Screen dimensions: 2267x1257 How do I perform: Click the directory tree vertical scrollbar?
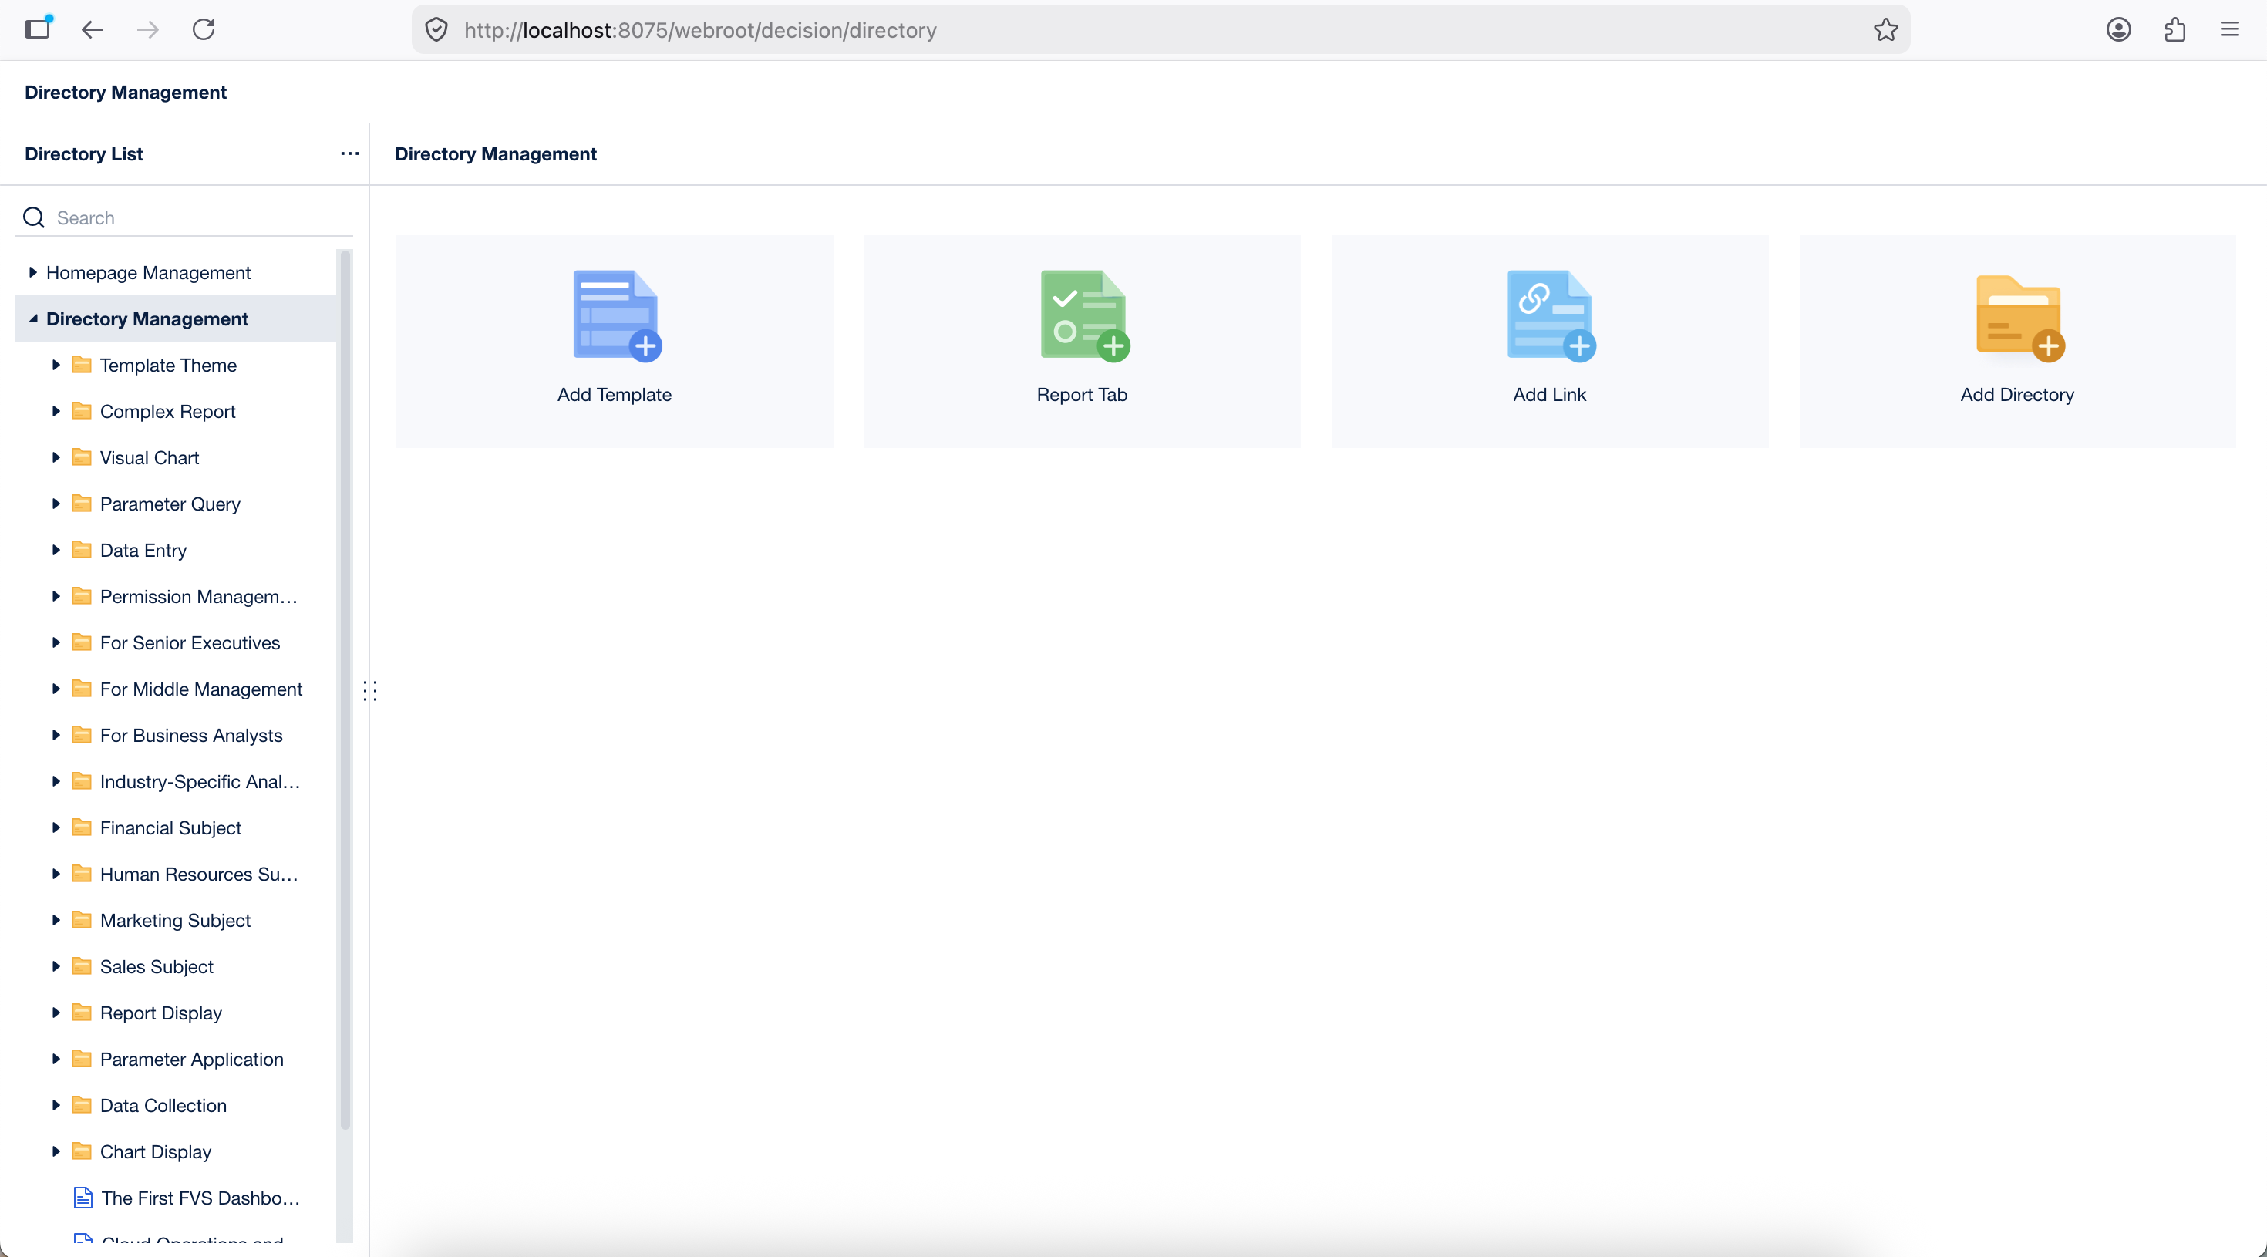345,689
